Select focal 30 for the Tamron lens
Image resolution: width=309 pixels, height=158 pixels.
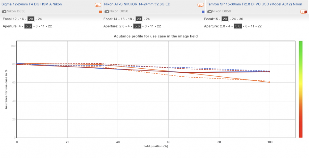point(241,19)
